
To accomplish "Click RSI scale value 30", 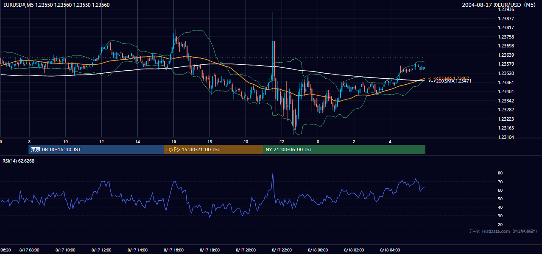I will pos(500,216).
